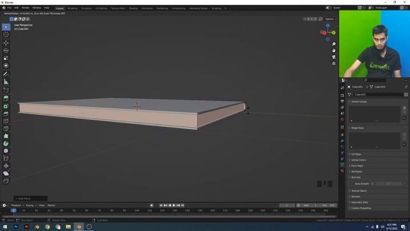Open Photoshop from the taskbar
Image resolution: width=410 pixels, height=231 pixels.
(15, 227)
